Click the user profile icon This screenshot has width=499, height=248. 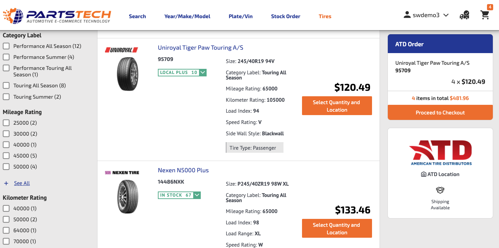tap(407, 15)
